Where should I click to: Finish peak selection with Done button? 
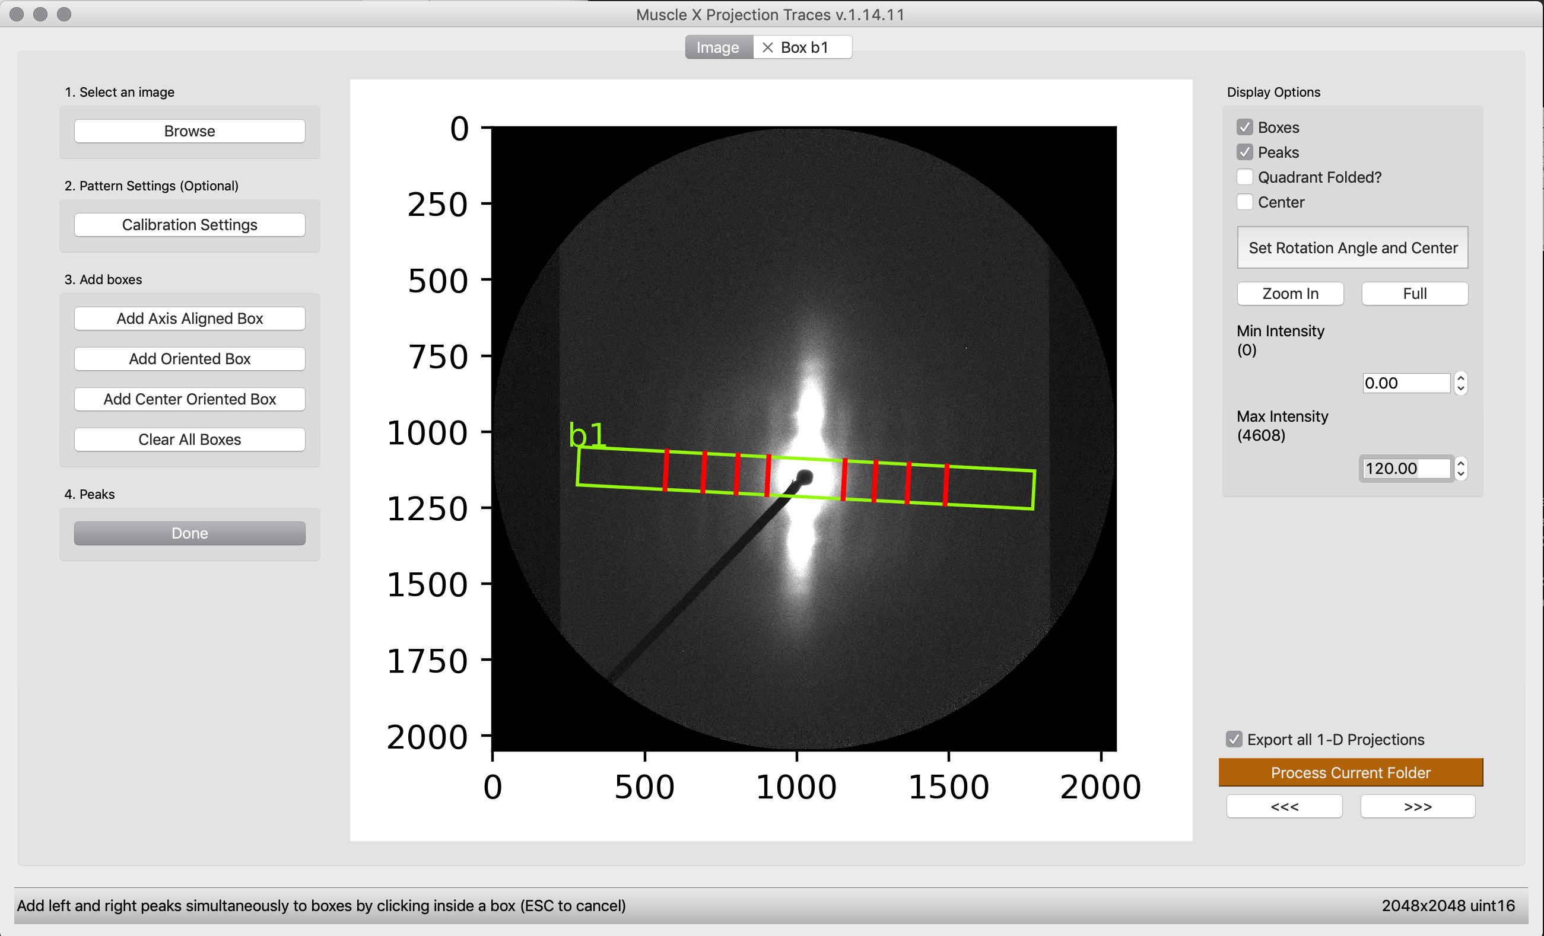point(190,533)
